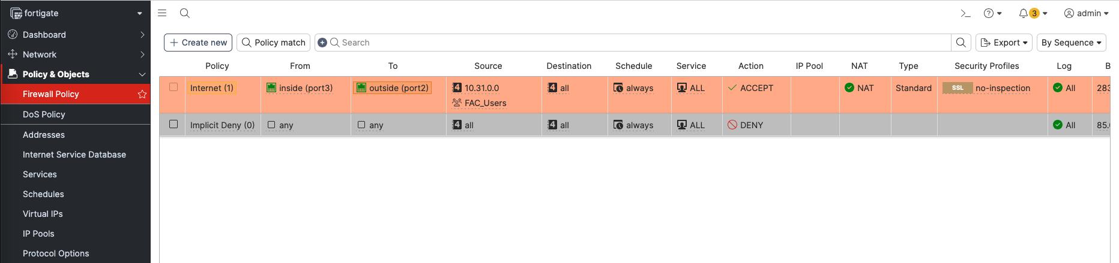Toggle the hamburger sidebar menu icon

click(x=162, y=13)
